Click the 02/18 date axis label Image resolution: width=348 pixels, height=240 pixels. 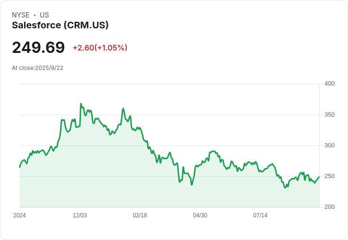click(140, 215)
